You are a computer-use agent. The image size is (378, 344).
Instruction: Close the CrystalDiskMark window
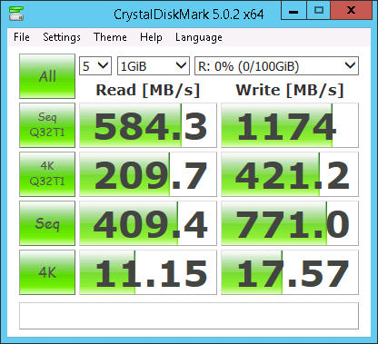tap(351, 10)
